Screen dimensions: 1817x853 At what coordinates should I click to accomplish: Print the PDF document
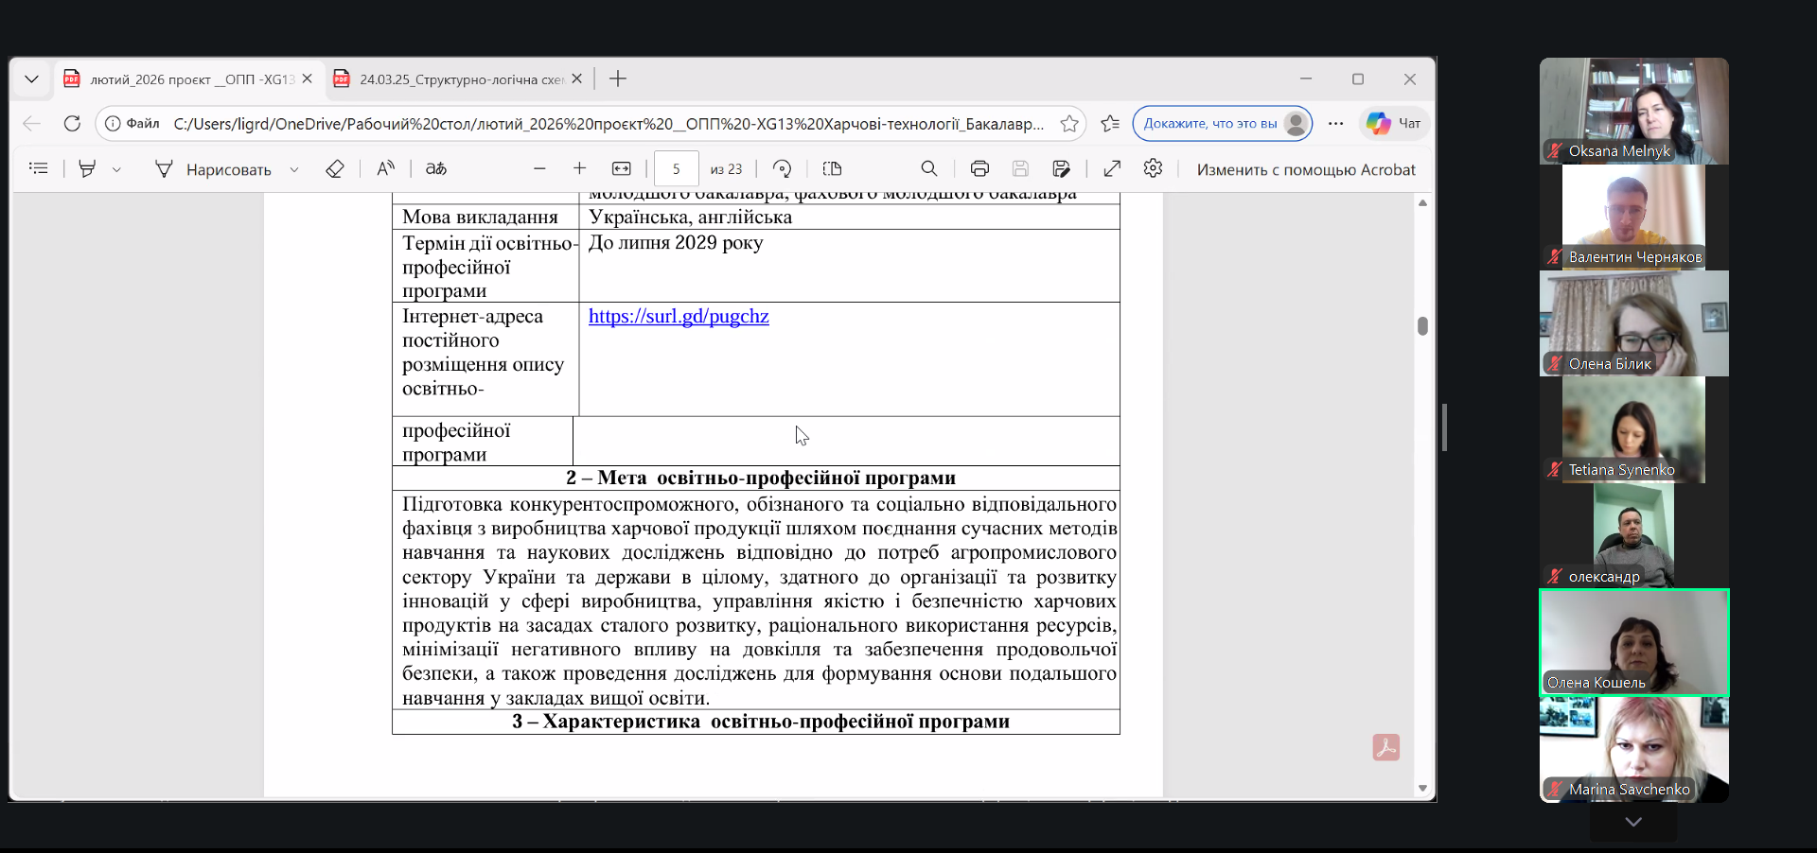tap(979, 169)
